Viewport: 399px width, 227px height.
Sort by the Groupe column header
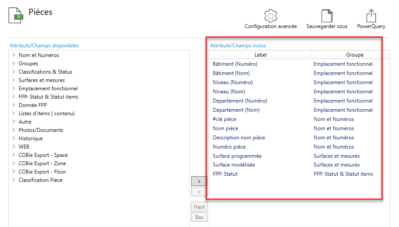click(x=354, y=55)
